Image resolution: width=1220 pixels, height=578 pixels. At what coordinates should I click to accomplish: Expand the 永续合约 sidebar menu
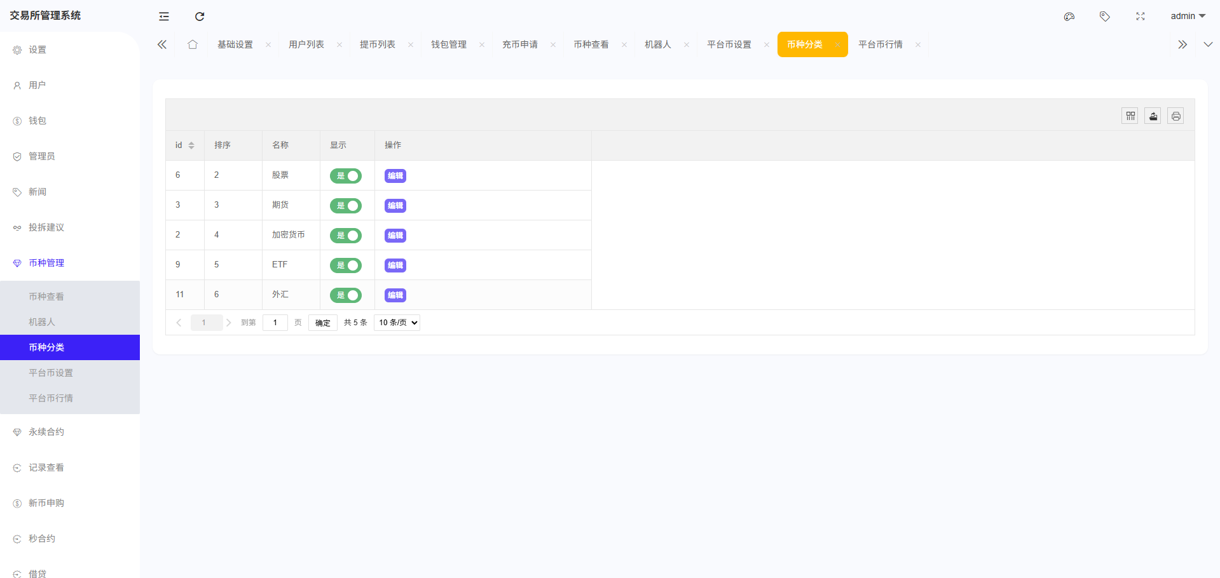pyautogui.click(x=46, y=432)
